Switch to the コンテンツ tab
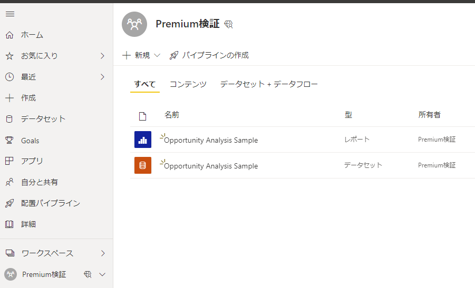Image resolution: width=475 pixels, height=288 pixels. click(x=188, y=84)
